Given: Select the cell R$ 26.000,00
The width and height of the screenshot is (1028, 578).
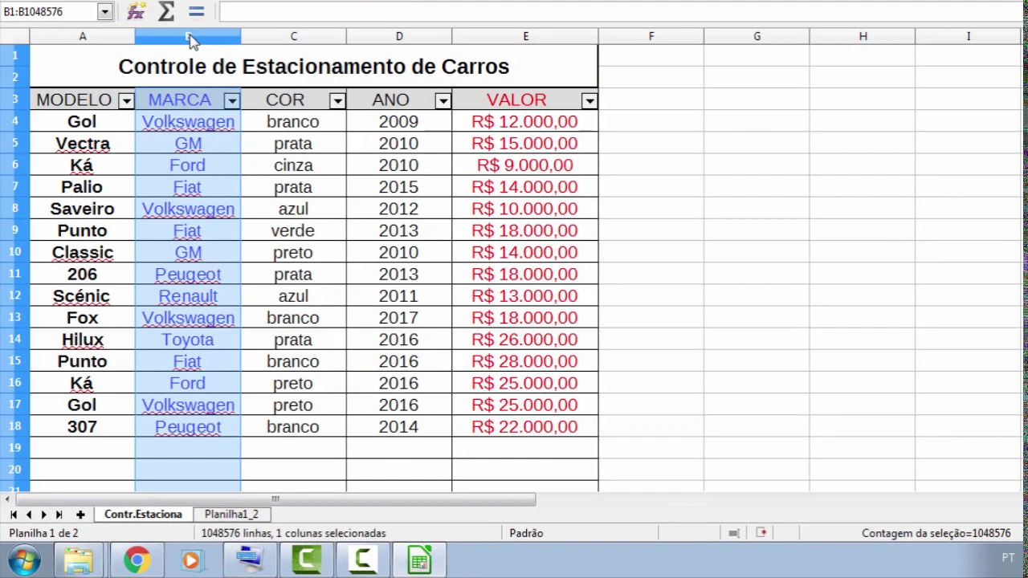Looking at the screenshot, I should click(x=525, y=340).
